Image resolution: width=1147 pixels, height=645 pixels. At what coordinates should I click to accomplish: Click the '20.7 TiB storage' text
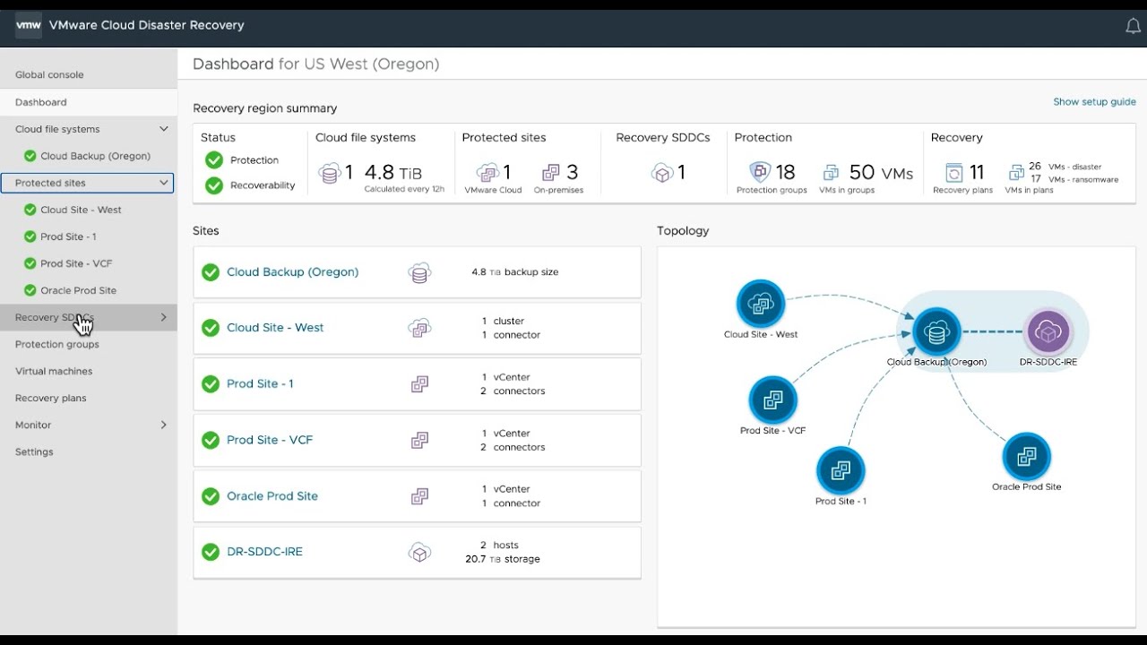click(503, 559)
